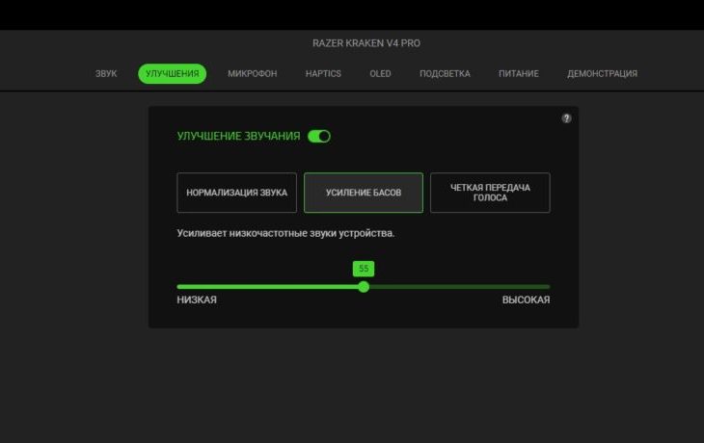Image resolution: width=704 pixels, height=443 pixels.
Task: Select Нормализация звука option
Action: [x=236, y=193]
